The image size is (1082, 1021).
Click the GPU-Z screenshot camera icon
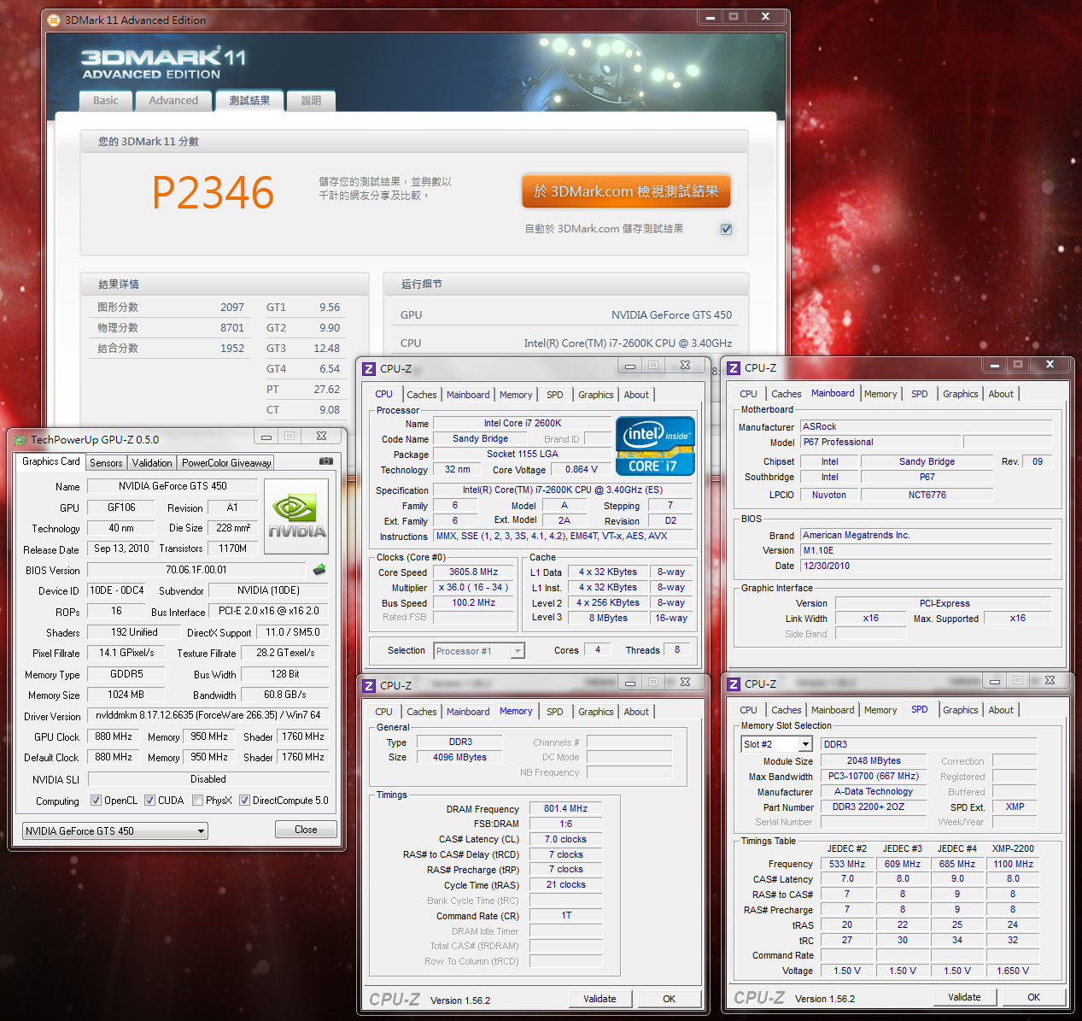(326, 461)
